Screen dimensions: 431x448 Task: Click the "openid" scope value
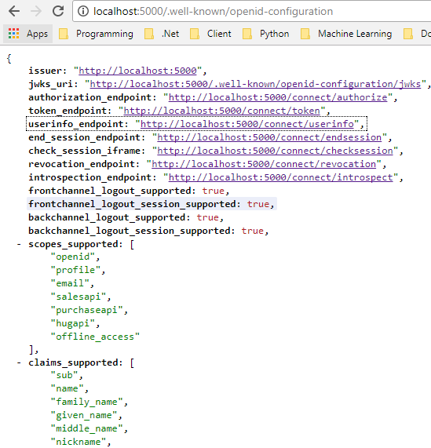click(x=72, y=257)
